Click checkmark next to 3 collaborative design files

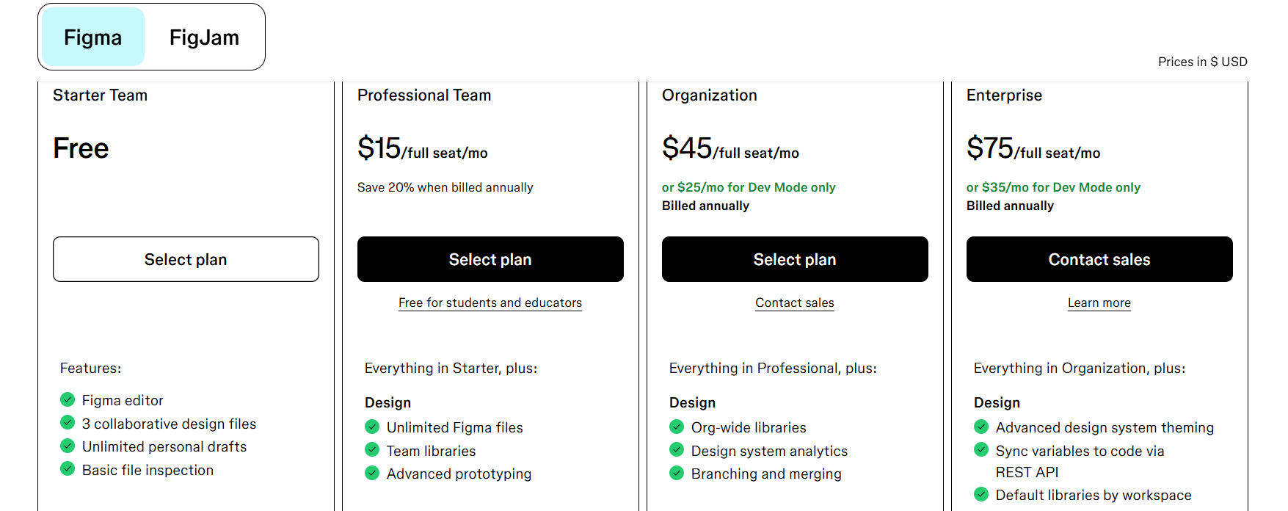click(68, 422)
